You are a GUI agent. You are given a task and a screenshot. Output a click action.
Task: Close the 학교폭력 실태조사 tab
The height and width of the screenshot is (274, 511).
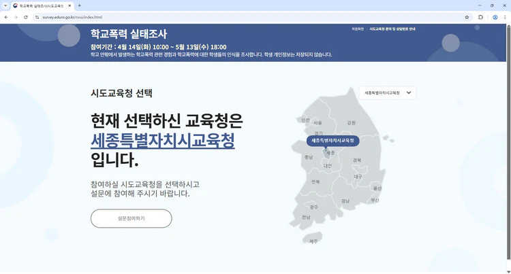[x=69, y=6]
